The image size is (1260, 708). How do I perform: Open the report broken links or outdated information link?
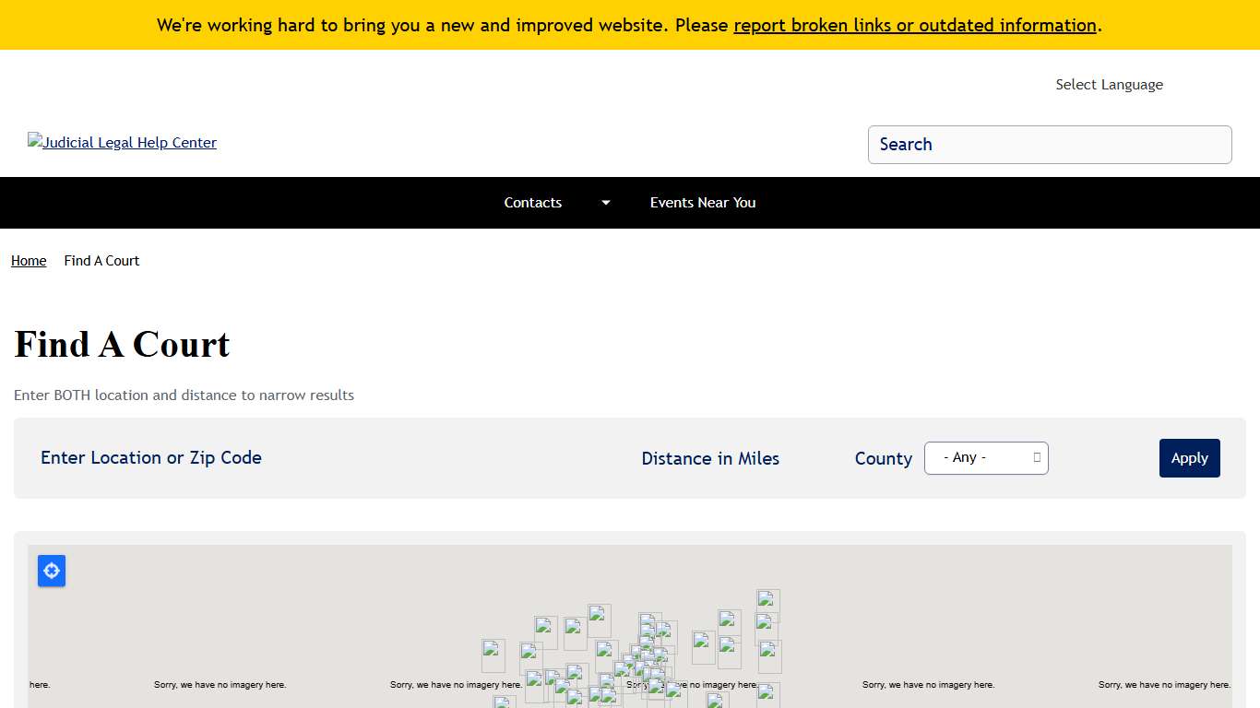(x=914, y=25)
